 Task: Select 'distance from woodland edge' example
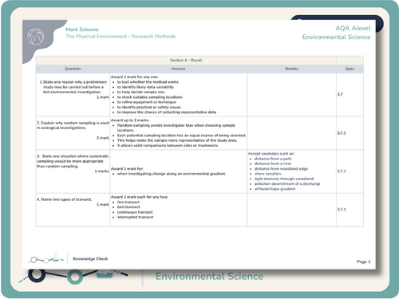pos(281,168)
